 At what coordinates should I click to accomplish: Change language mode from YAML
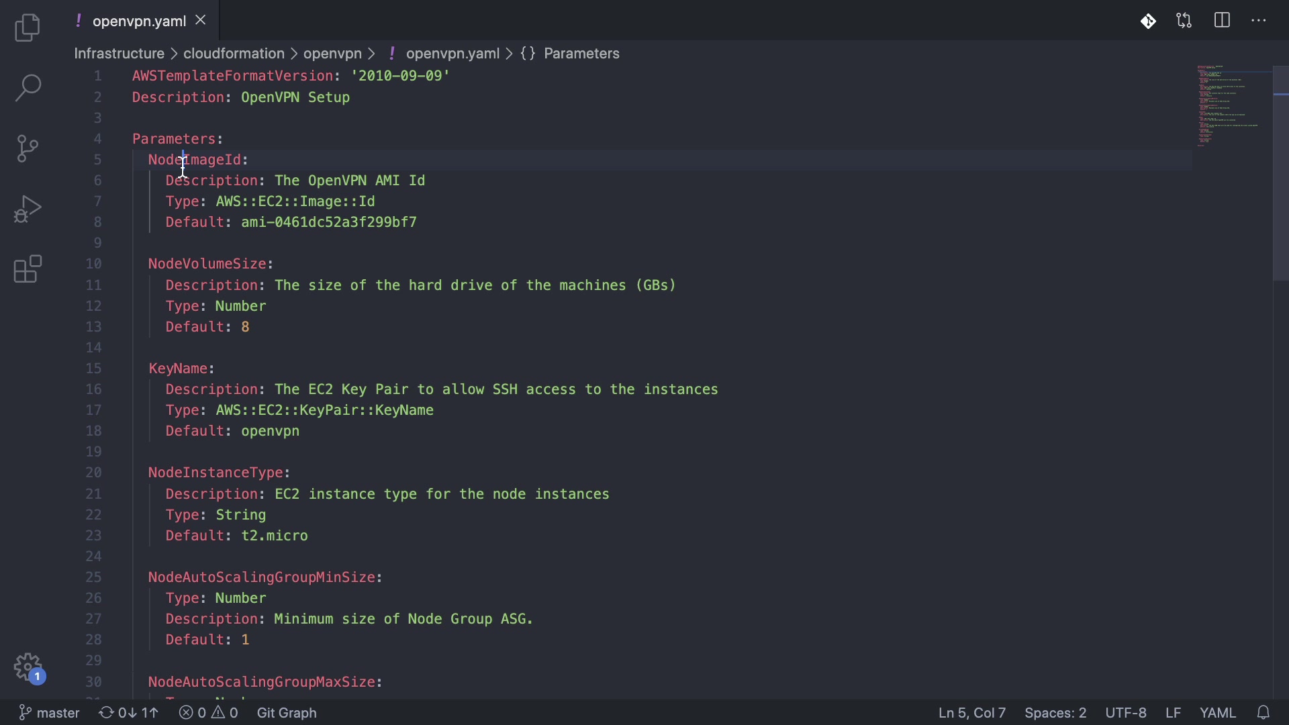coord(1217,712)
